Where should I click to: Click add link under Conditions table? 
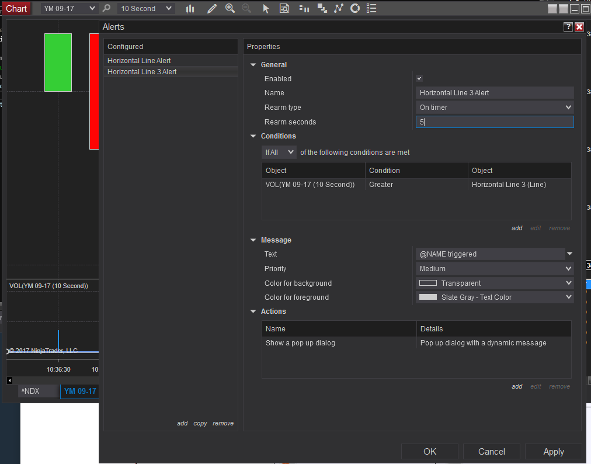517,228
